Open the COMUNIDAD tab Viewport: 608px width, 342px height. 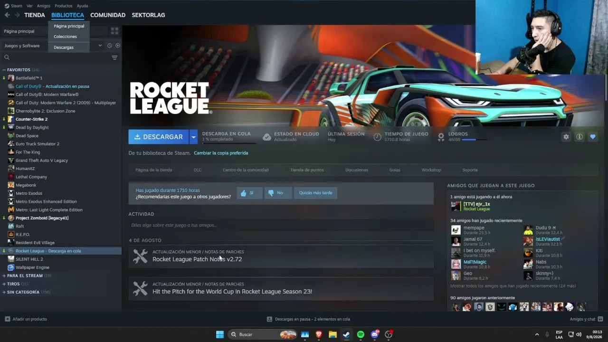108,15
